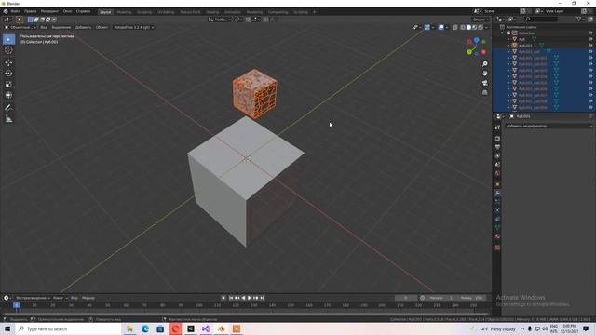Choose the Measure ruler tool
Viewport: 596px width, 335px height.
8,119
